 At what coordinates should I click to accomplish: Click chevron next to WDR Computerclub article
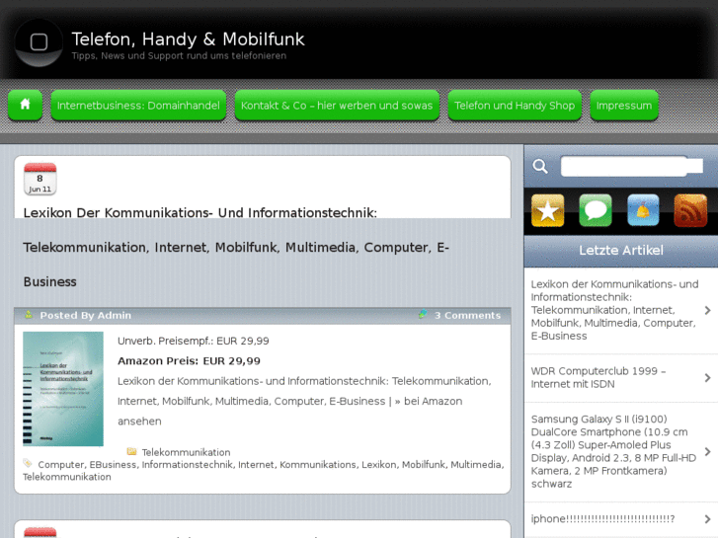[707, 378]
